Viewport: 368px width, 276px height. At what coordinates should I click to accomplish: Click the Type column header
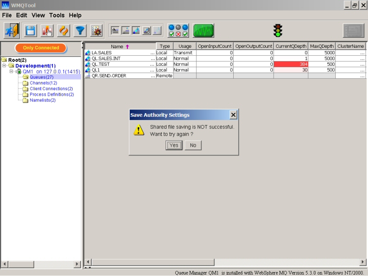(x=165, y=46)
